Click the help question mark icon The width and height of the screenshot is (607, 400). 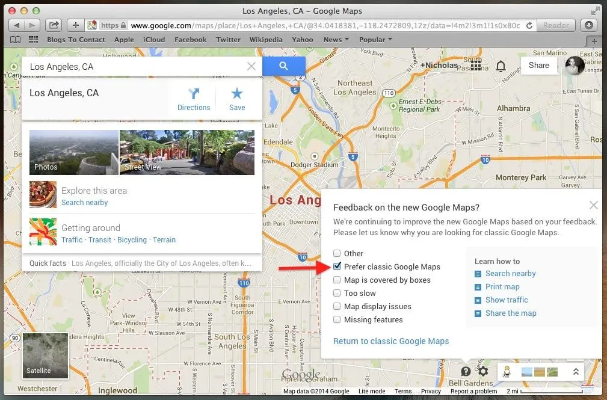[x=466, y=371]
